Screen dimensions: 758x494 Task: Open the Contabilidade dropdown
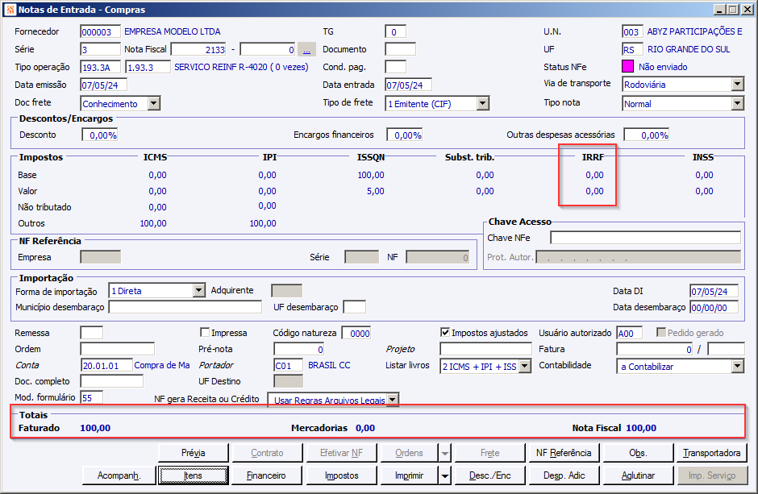coord(737,367)
